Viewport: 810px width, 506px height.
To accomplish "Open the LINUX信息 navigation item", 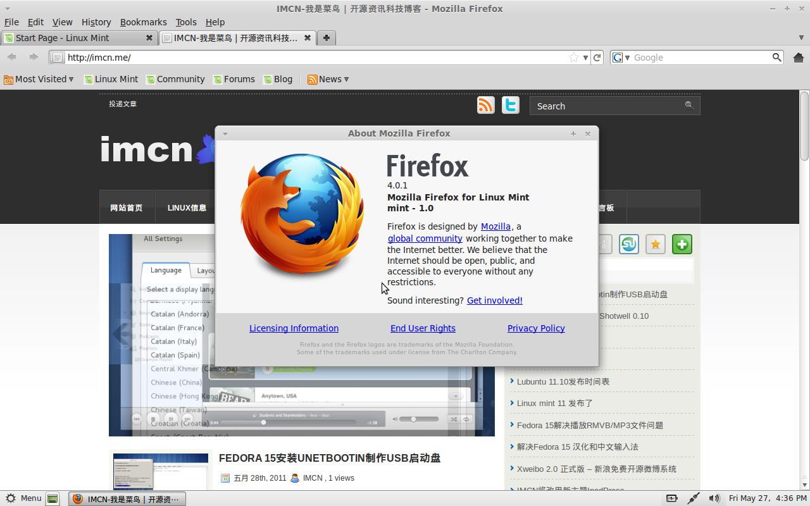I will [x=187, y=207].
